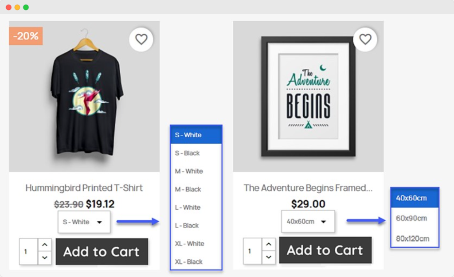Image resolution: width=454 pixels, height=277 pixels.
Task: Increase T-shirt quantity with the up arrow
Action: click(45, 245)
